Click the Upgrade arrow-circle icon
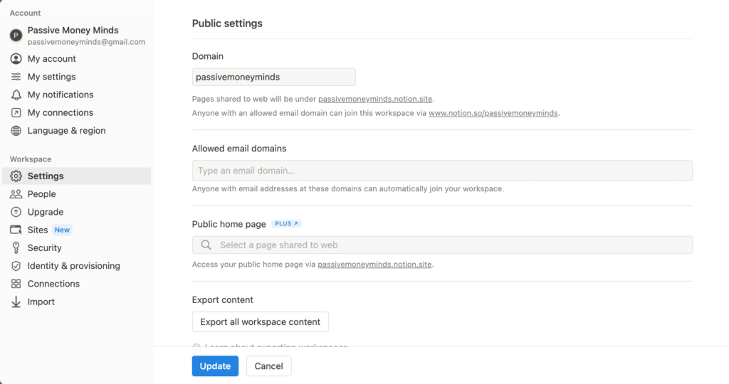Image resolution: width=729 pixels, height=384 pixels. [16, 212]
